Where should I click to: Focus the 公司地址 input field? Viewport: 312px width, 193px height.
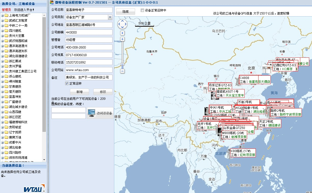pyautogui.click(x=89, y=25)
